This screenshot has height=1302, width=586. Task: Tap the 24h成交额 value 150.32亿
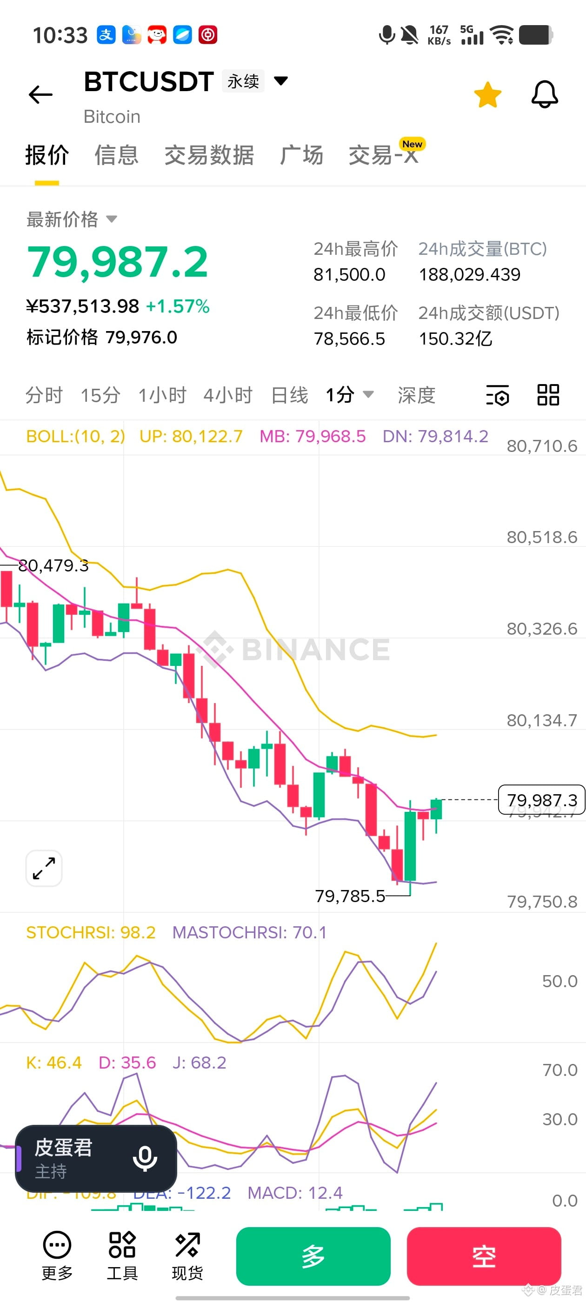coord(456,339)
